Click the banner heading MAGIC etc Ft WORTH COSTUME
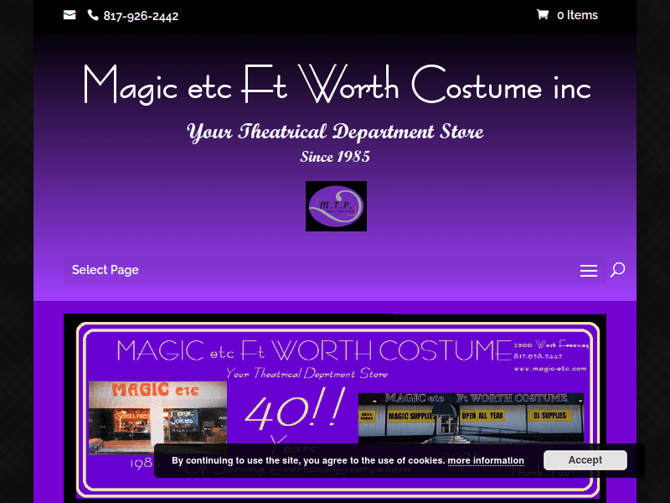Image resolution: width=670 pixels, height=503 pixels. point(314,350)
